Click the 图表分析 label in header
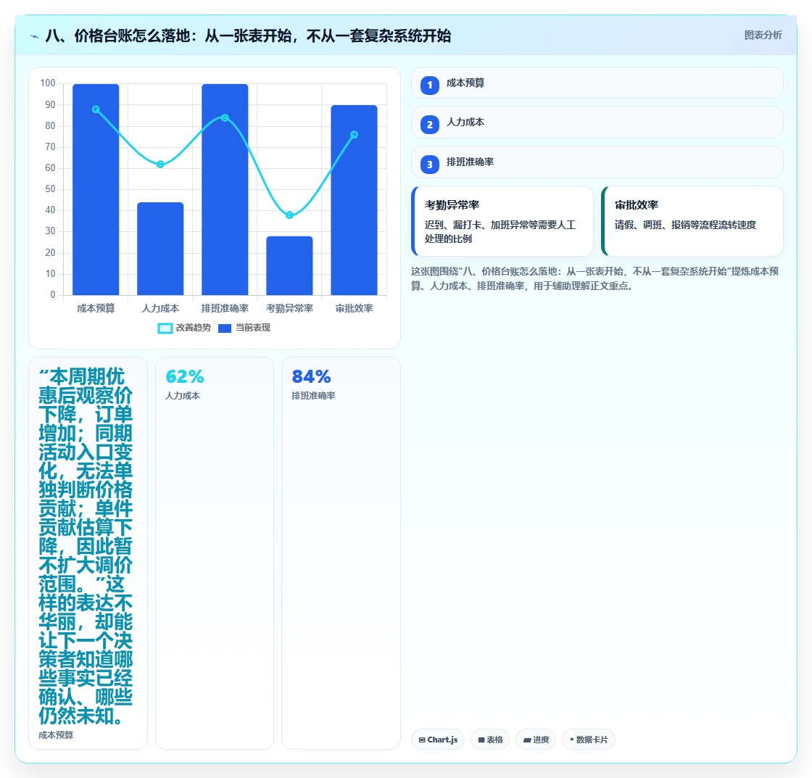Screen dimensions: 812x778 (763, 36)
